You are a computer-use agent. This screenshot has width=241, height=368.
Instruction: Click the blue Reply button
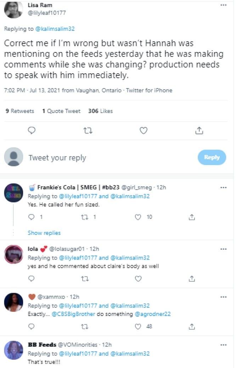[x=212, y=157]
